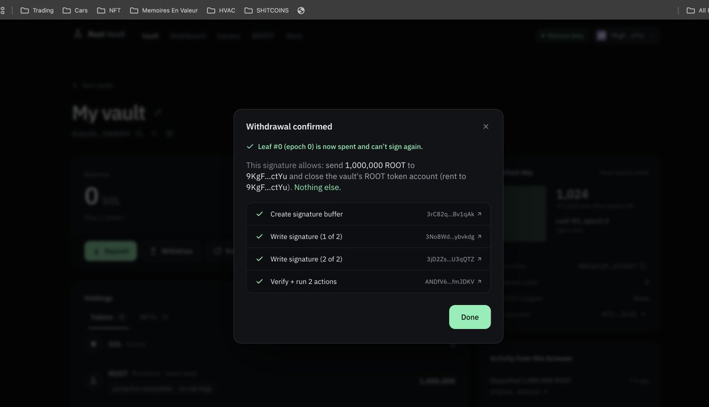The width and height of the screenshot is (709, 407).
Task: Click the "Withdrawal confirmed" dialog title
Action: point(289,127)
